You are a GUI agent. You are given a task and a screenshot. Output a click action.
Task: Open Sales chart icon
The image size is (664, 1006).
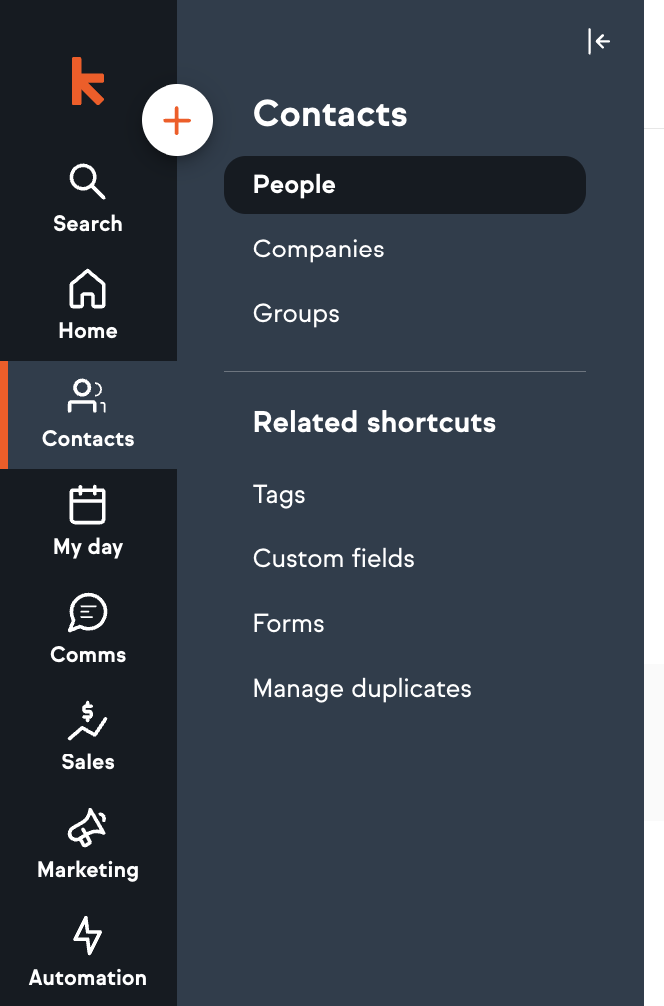click(x=87, y=720)
